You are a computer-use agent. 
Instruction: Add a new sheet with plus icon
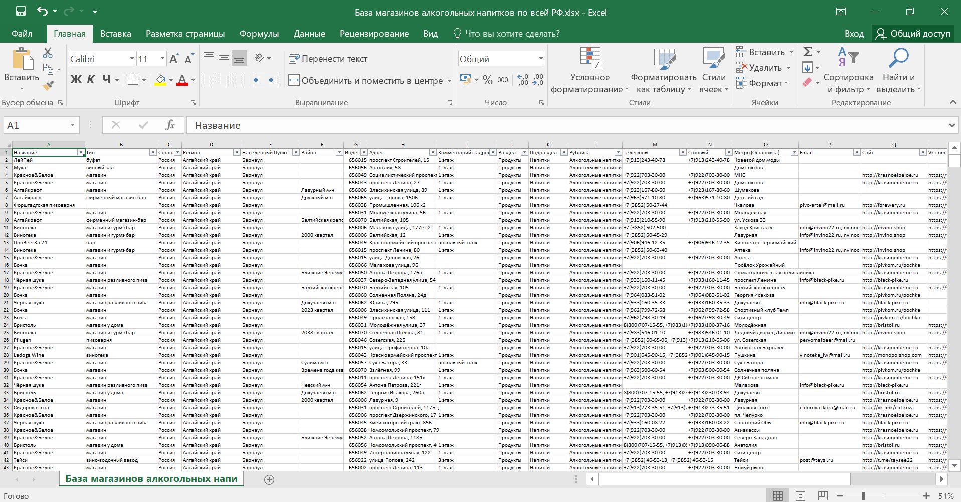[x=269, y=480]
